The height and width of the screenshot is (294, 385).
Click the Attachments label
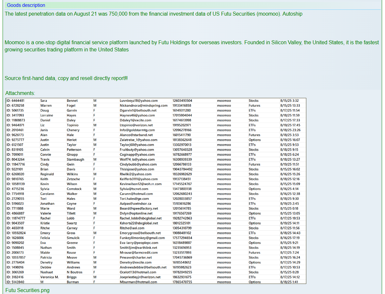[x=20, y=93]
